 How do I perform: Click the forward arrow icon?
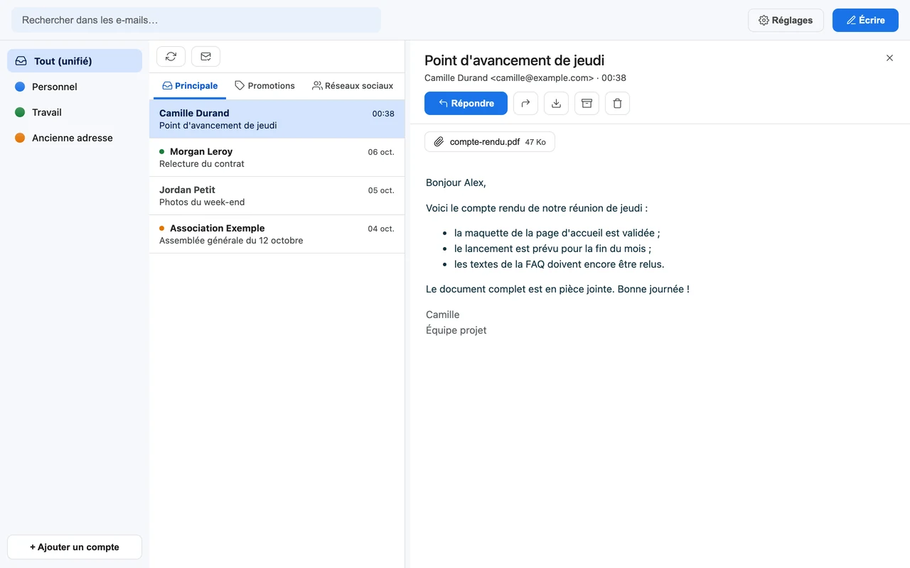[525, 104]
